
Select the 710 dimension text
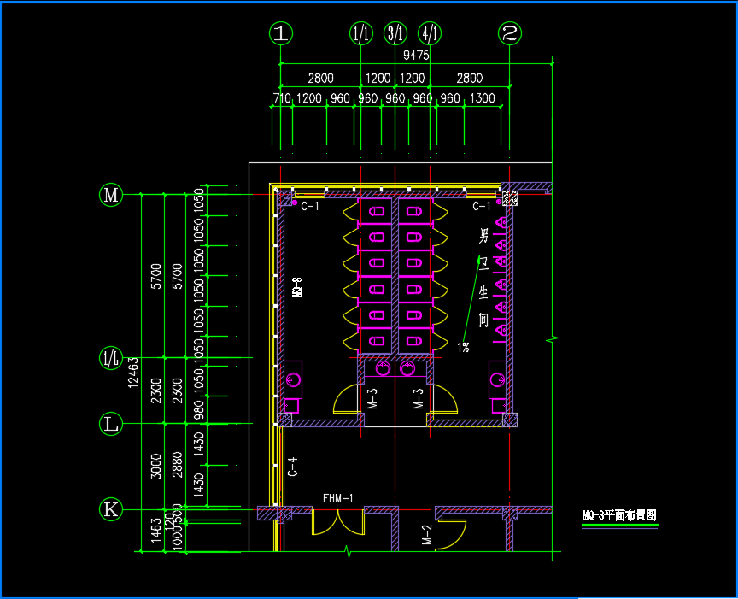click(282, 98)
